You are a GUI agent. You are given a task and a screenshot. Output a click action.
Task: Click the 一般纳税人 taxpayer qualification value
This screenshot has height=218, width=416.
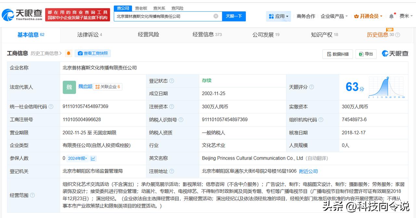pyautogui.click(x=214, y=133)
